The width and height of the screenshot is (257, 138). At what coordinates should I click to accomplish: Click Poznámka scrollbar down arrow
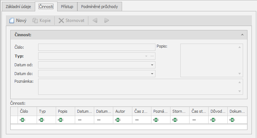click(239, 91)
